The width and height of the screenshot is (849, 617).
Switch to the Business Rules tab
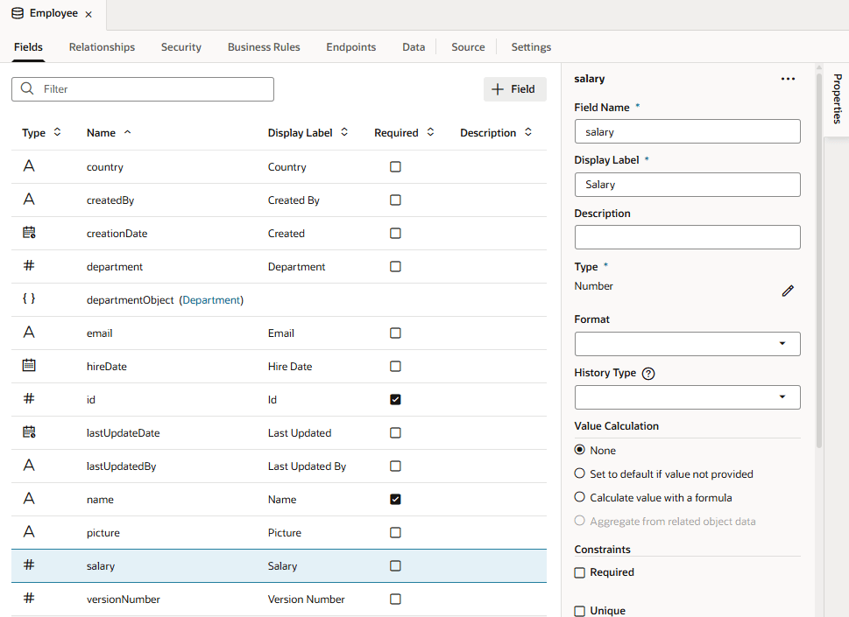pos(264,47)
